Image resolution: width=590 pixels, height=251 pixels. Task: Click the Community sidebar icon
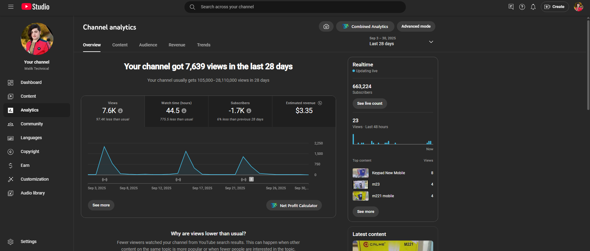tap(10, 124)
